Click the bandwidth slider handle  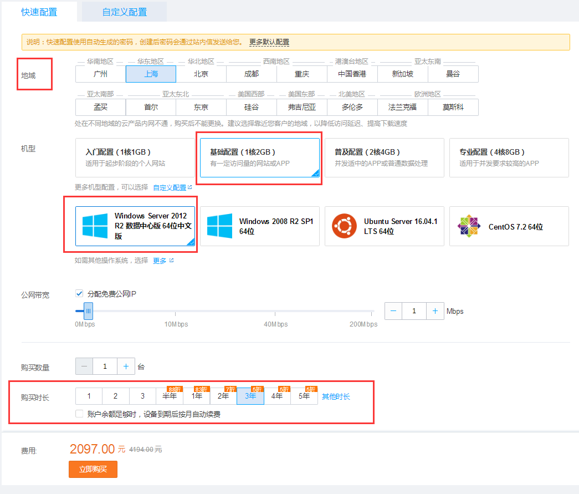[88, 311]
